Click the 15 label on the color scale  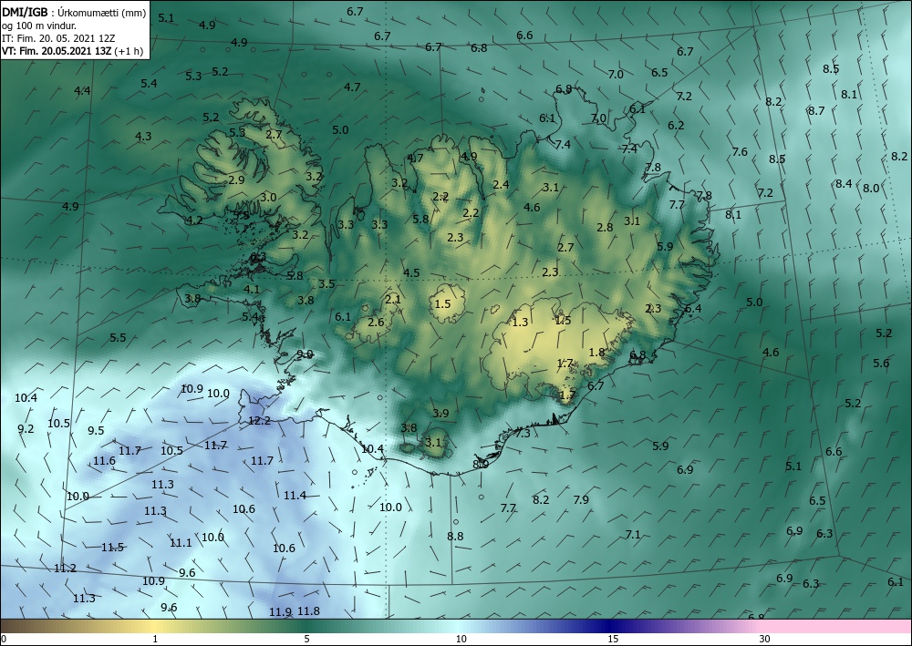613,639
